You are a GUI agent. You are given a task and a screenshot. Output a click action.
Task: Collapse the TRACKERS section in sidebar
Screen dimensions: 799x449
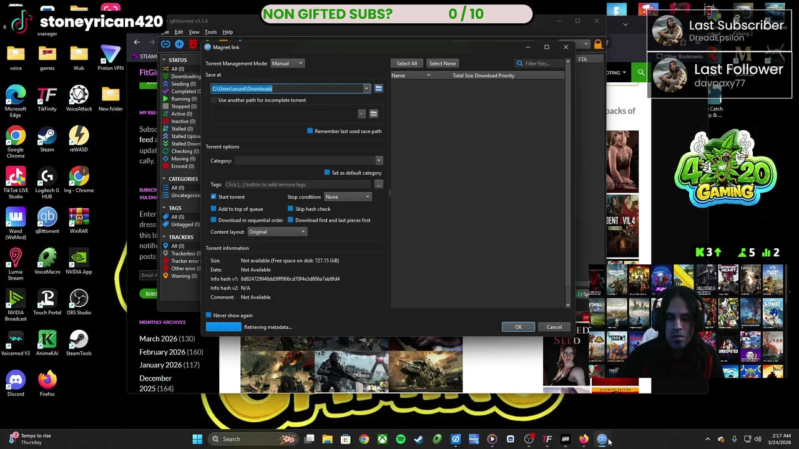coord(165,237)
